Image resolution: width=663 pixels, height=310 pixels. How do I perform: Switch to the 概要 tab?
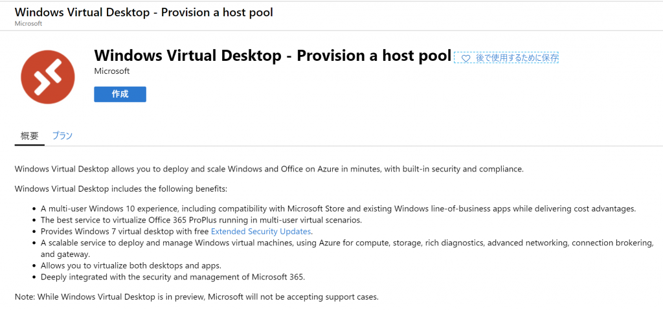pyautogui.click(x=30, y=136)
